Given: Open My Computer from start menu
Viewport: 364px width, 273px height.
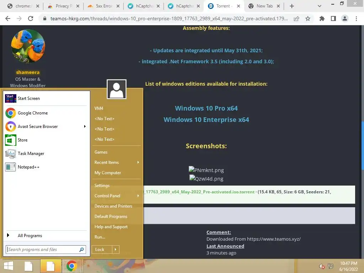Looking at the screenshot, I should click(108, 173).
